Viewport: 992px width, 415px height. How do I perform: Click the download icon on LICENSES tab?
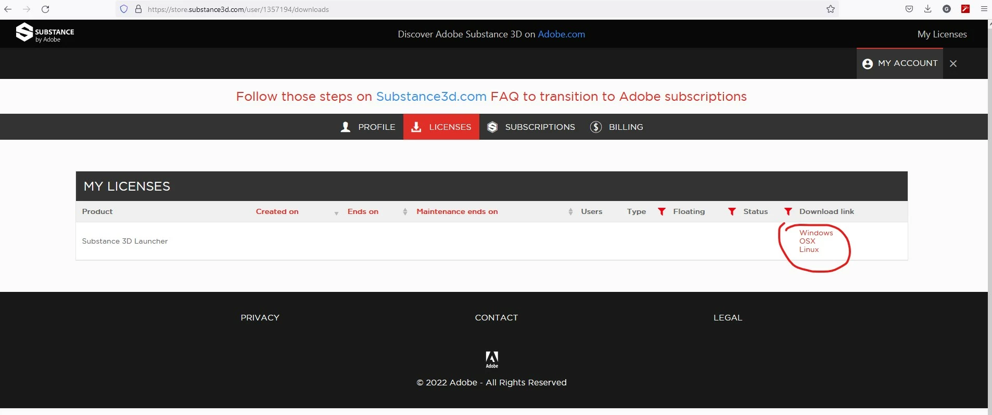point(416,127)
